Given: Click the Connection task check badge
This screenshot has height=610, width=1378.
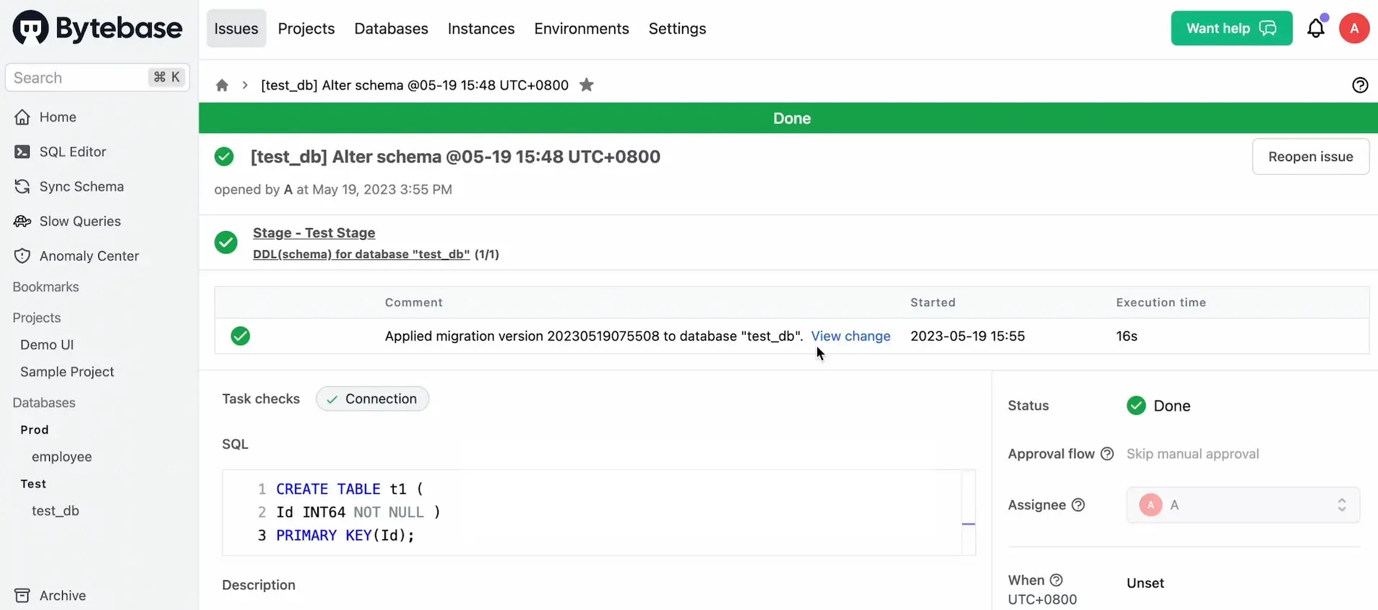Looking at the screenshot, I should pos(372,398).
